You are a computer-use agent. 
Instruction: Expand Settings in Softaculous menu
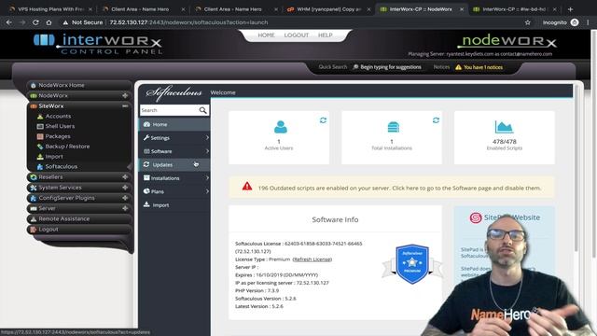pos(174,138)
